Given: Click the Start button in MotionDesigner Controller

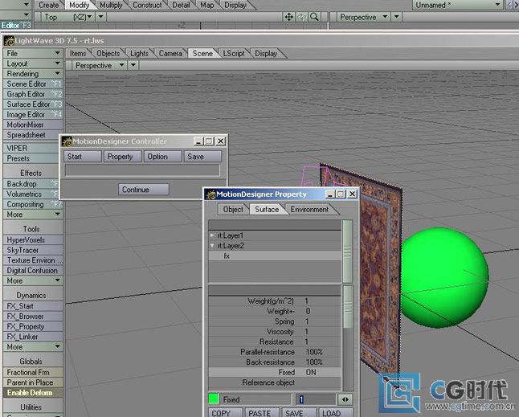Looking at the screenshot, I should click(83, 157).
